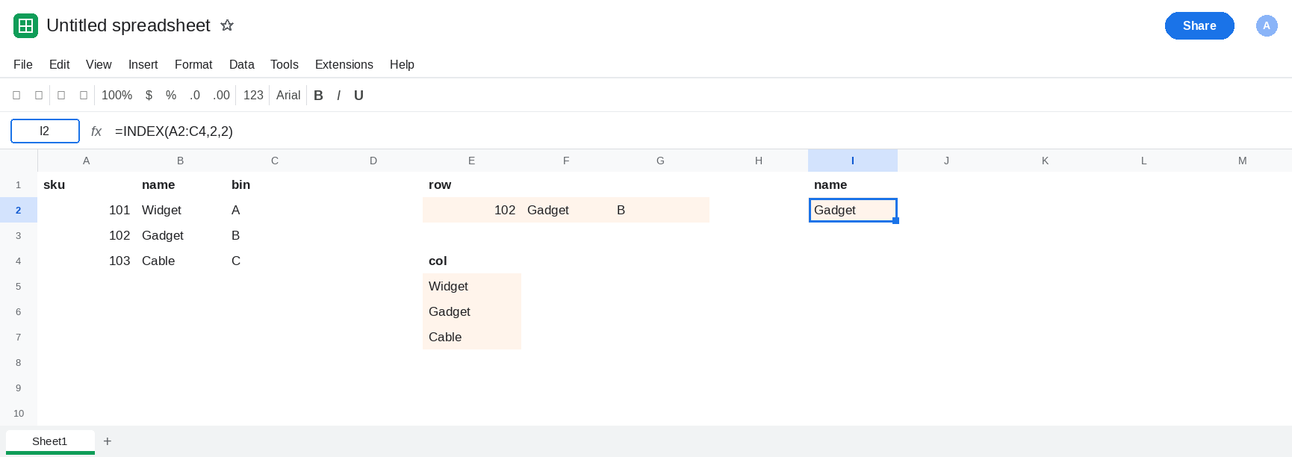Viewport: 1292px width, 457px height.
Task: Select column E header
Action: 472,161
